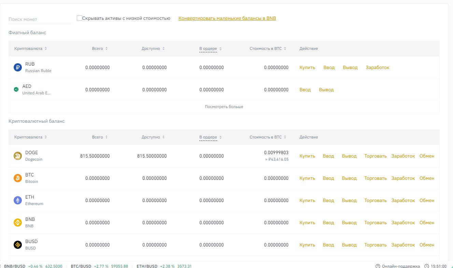Click Обмен in BUSD row
This screenshot has width=453, height=268.
(x=427, y=245)
